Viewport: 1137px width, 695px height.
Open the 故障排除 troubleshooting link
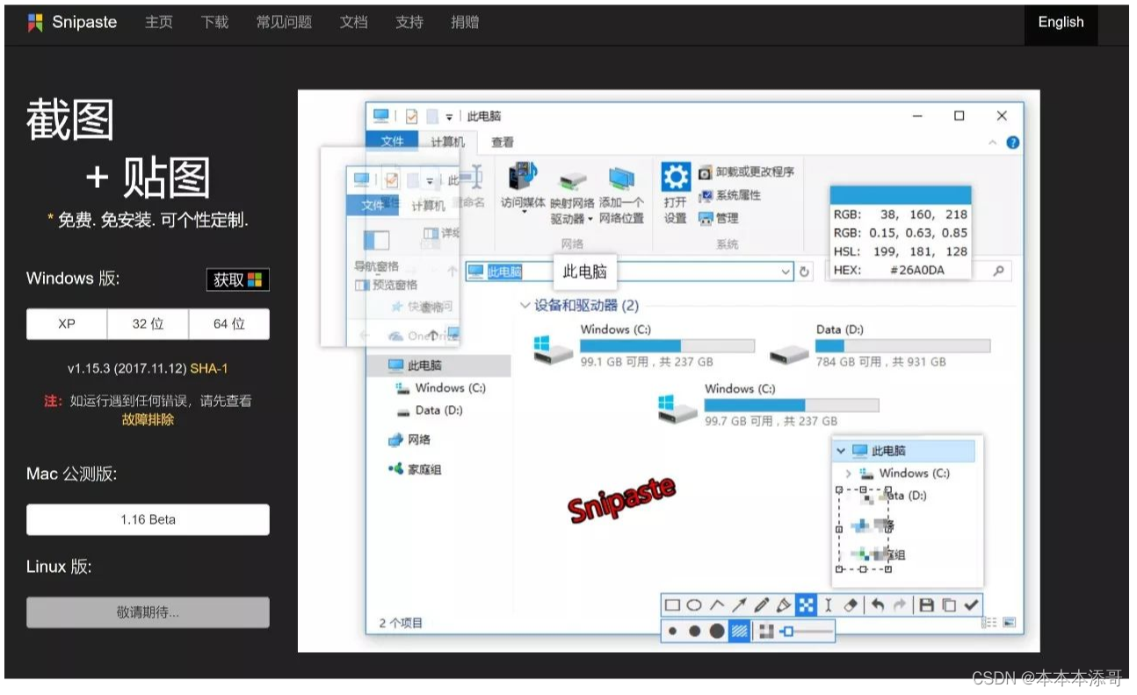click(x=148, y=420)
